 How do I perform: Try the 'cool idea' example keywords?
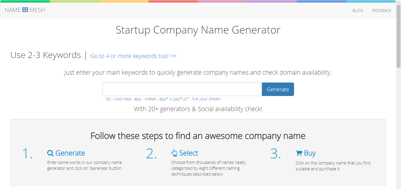[x=122, y=99]
